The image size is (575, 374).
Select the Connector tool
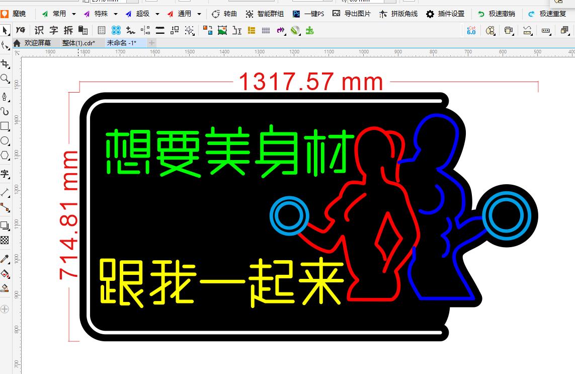tap(5, 207)
